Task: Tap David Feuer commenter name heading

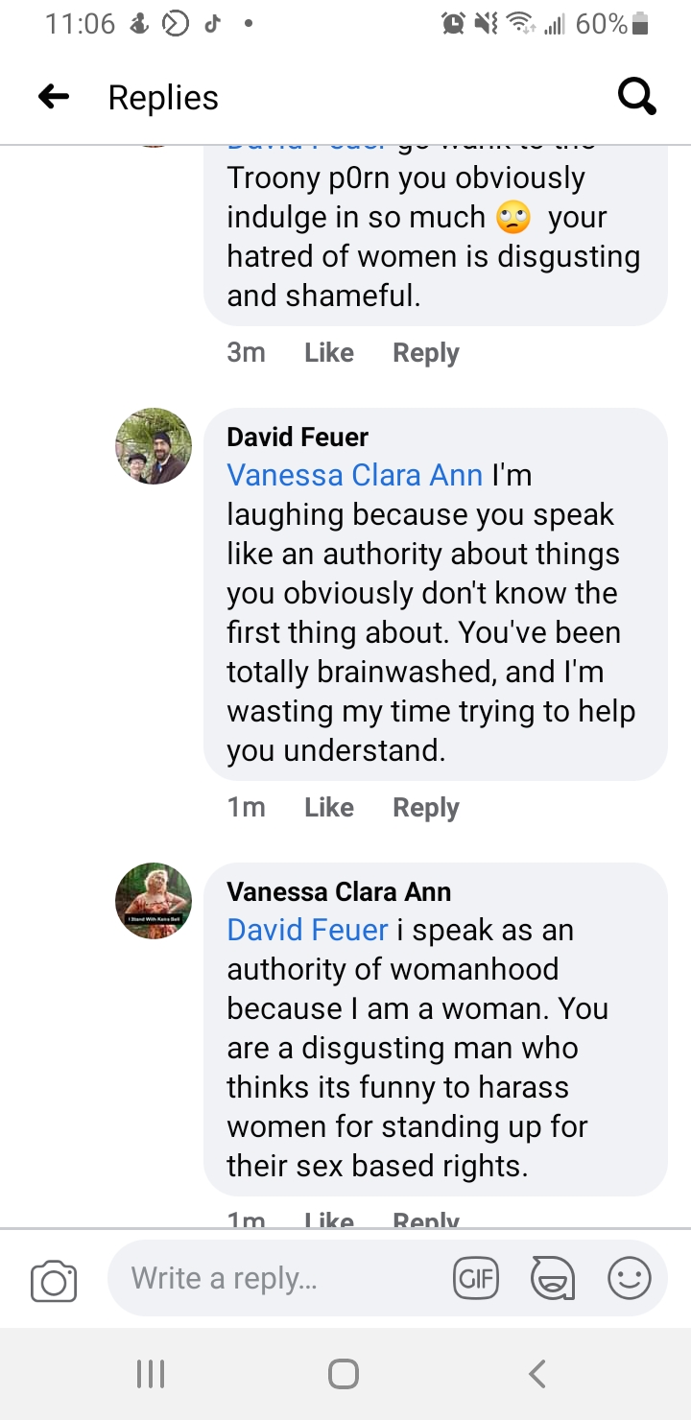Action: [298, 438]
